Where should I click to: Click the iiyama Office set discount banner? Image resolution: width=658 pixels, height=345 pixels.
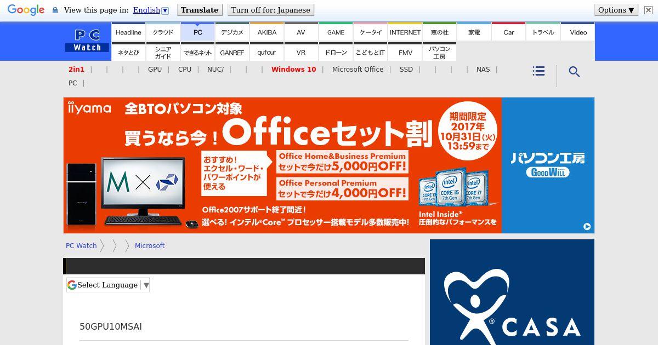pyautogui.click(x=282, y=165)
